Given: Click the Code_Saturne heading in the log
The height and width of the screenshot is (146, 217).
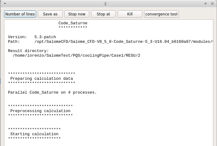Looking at the screenshot, I should click(x=73, y=23).
